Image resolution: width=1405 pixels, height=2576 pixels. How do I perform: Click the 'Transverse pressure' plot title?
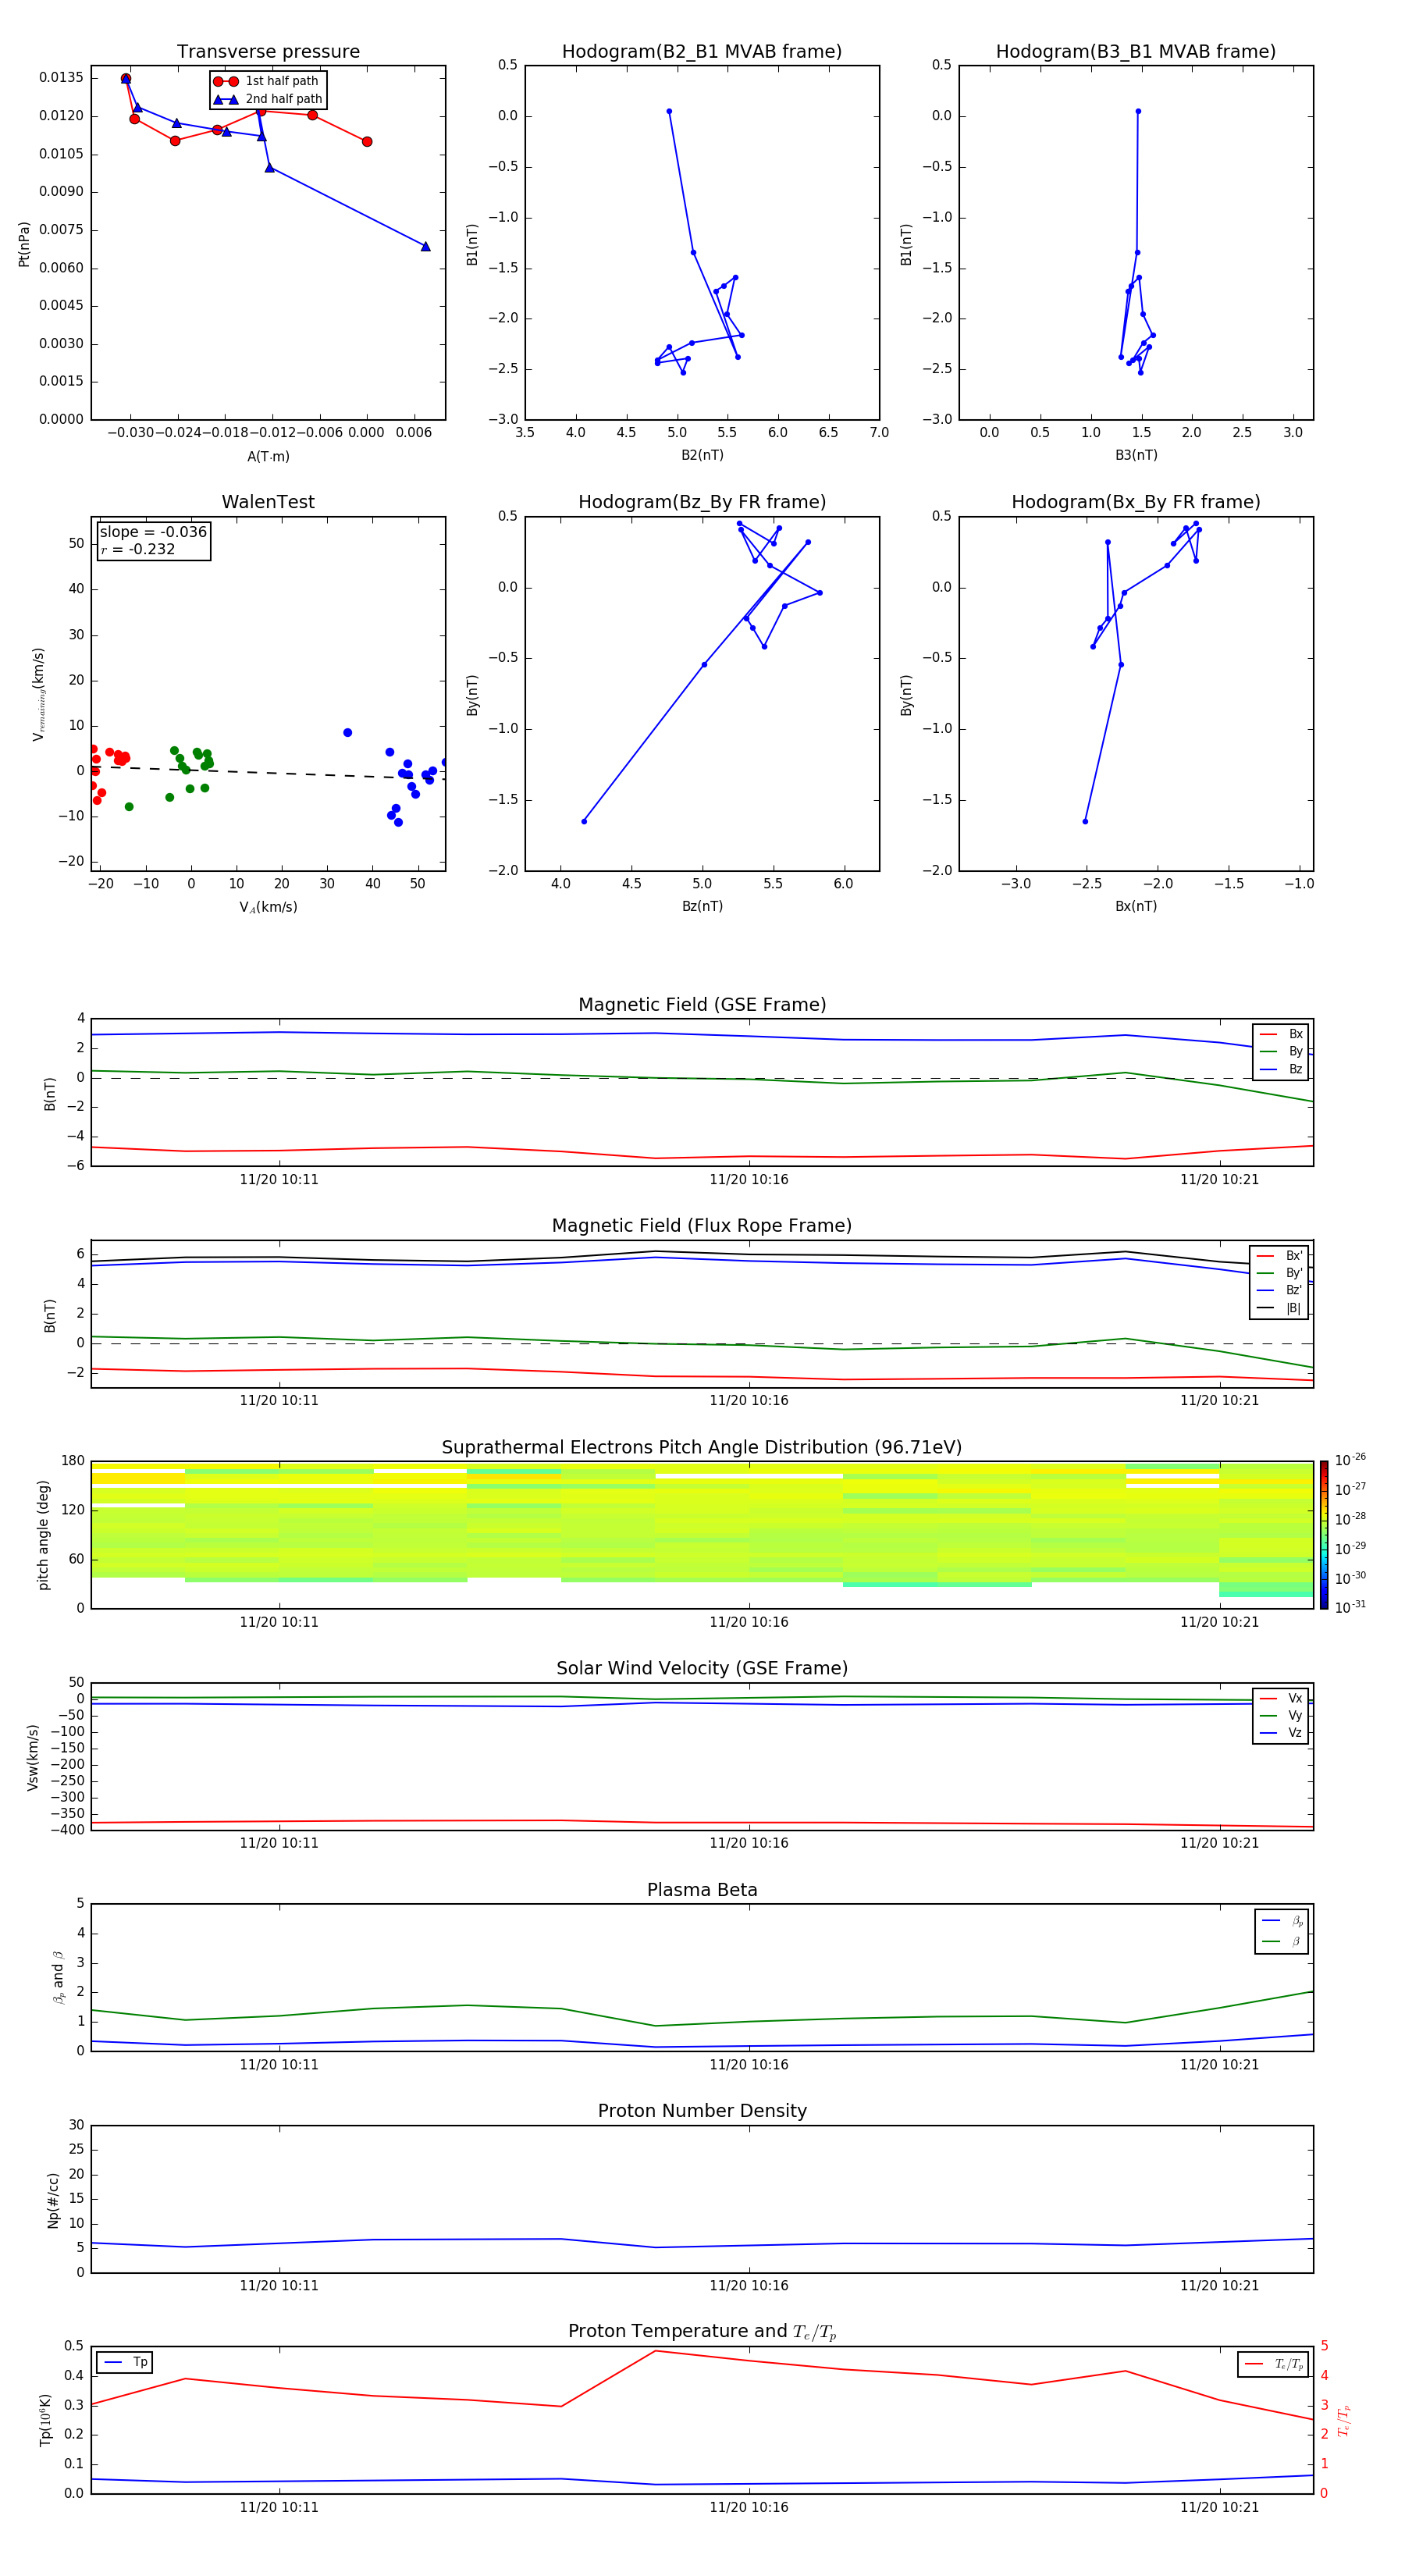[x=268, y=52]
